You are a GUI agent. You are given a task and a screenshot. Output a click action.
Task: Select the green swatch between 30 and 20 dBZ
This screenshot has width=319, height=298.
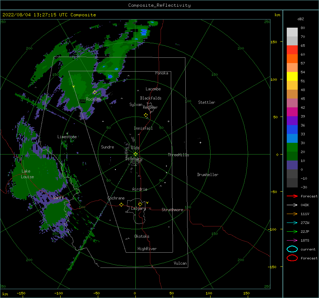[x=292, y=147]
